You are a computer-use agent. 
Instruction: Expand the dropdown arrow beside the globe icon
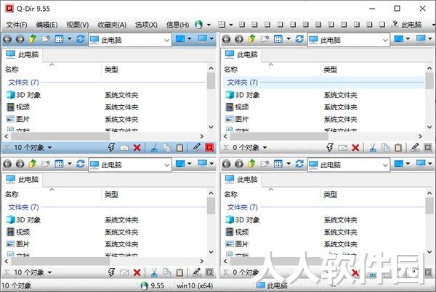[x=209, y=25]
